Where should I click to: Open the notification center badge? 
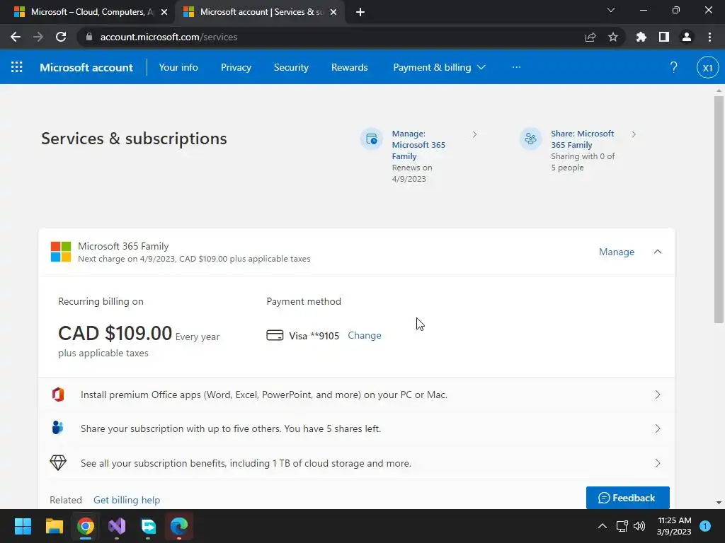704,526
